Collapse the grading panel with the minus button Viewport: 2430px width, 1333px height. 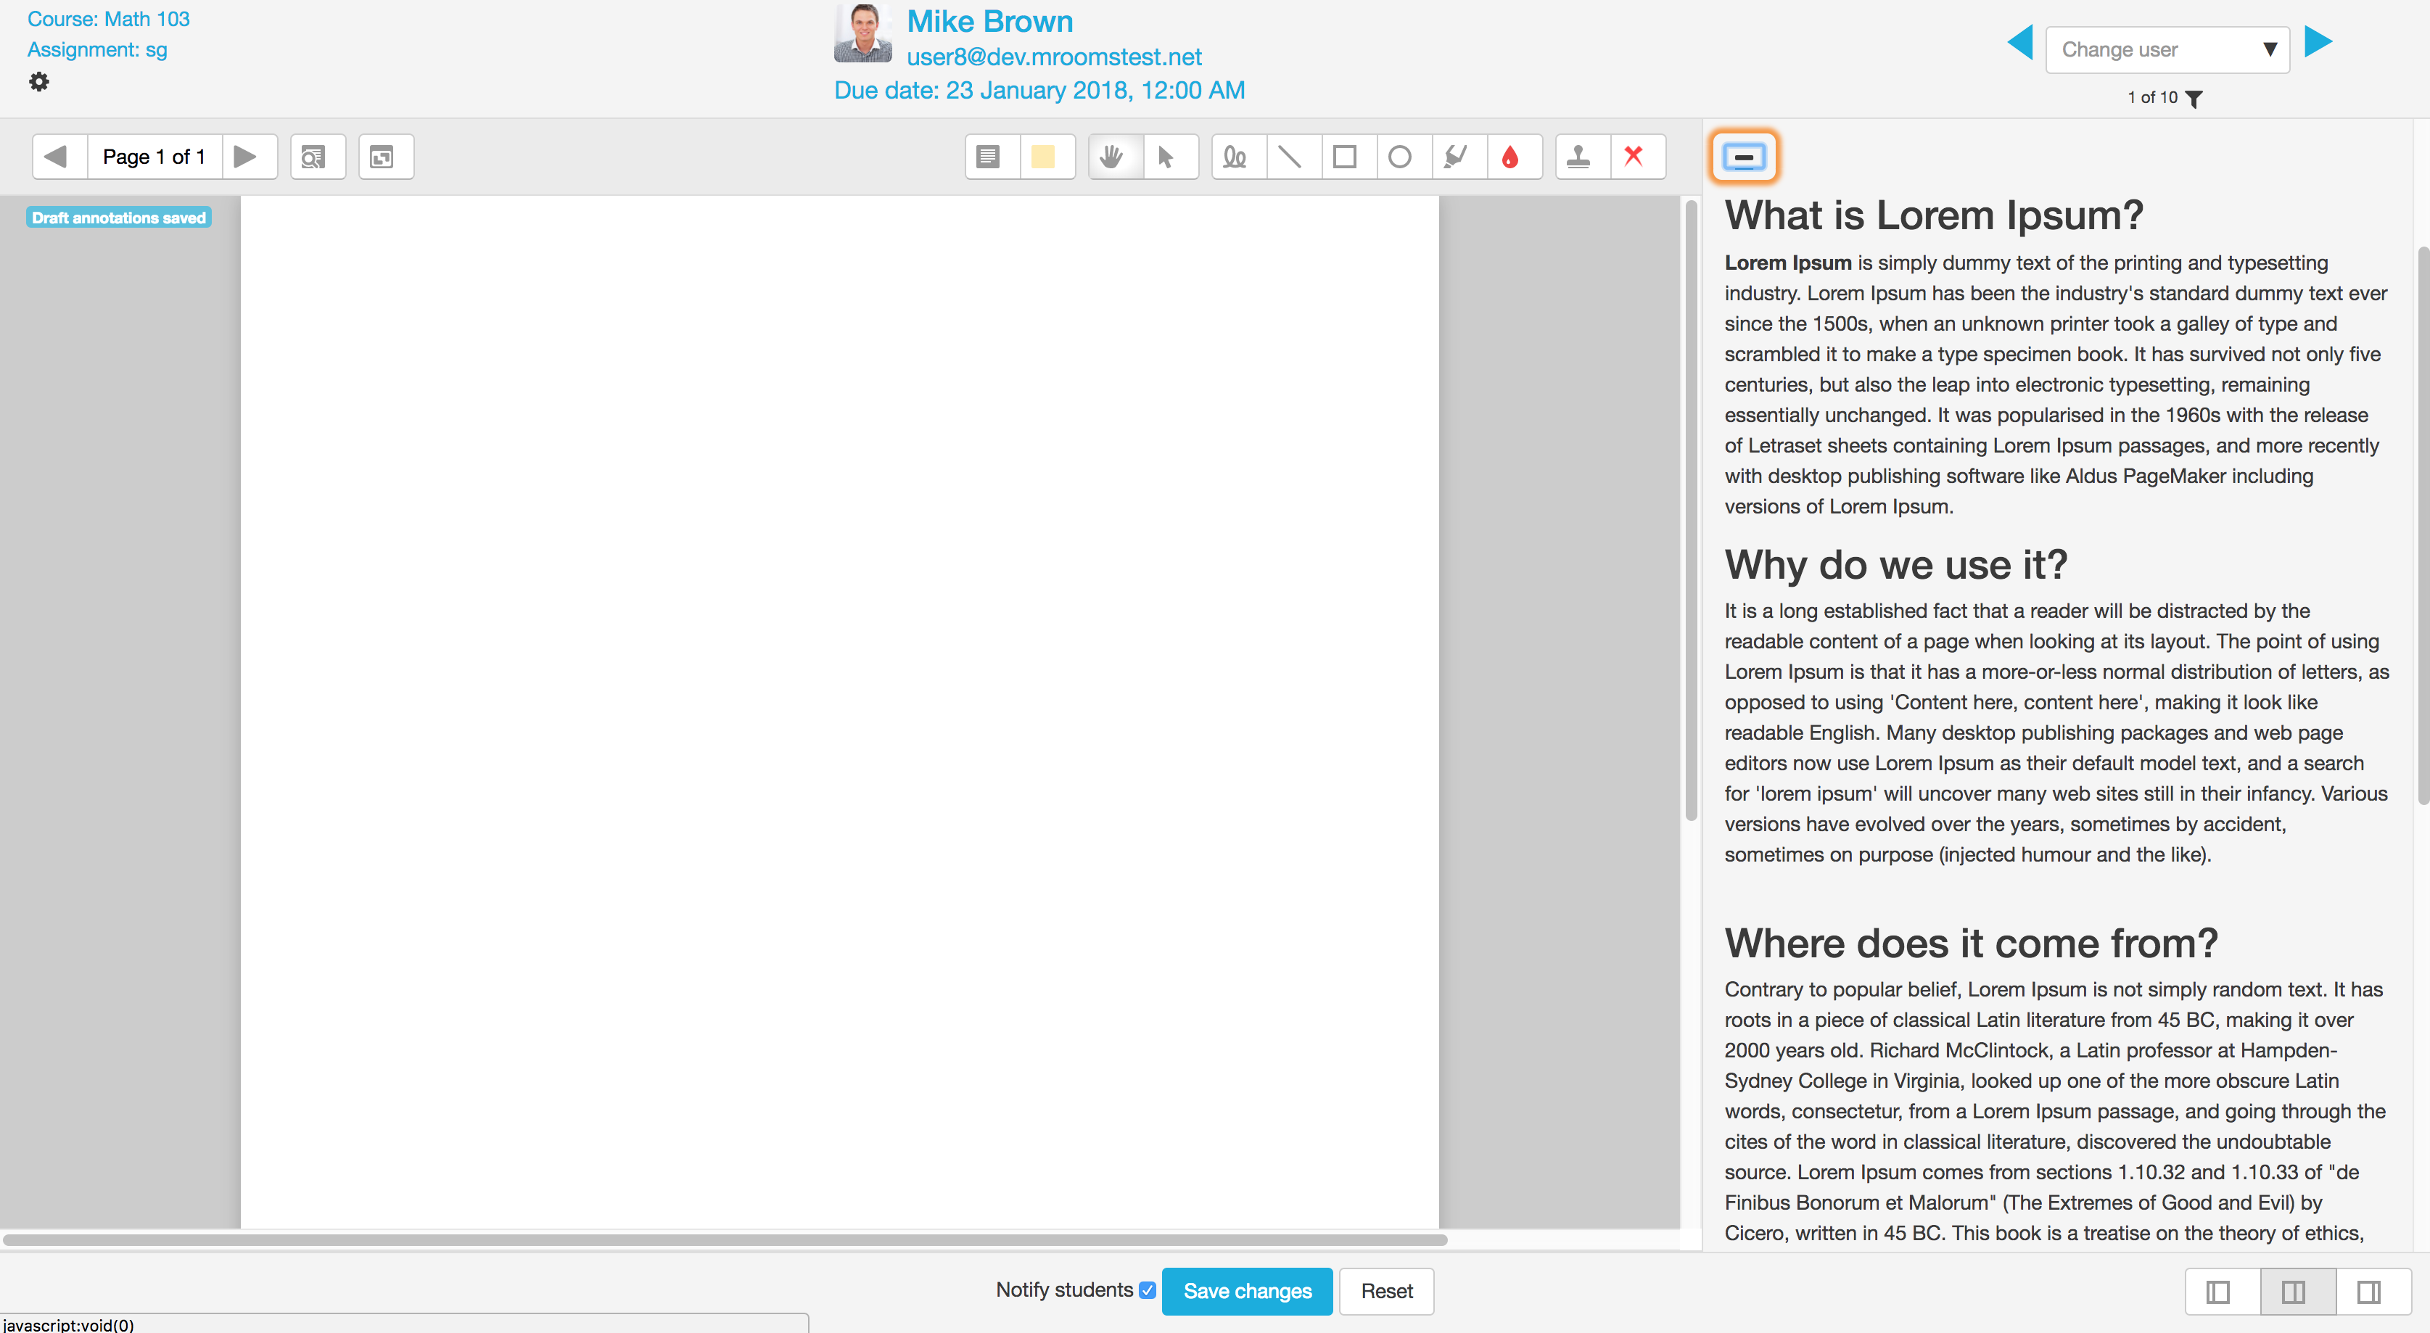point(1745,157)
